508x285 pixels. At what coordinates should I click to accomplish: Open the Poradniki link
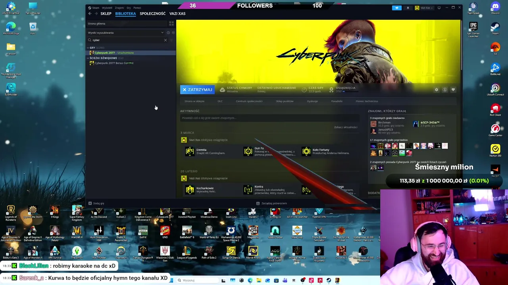pyautogui.click(x=337, y=101)
